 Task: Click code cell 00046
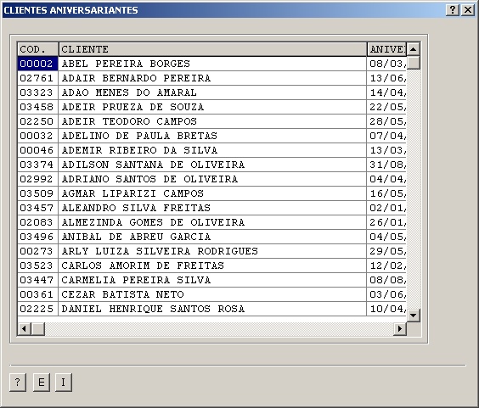pyautogui.click(x=38, y=150)
